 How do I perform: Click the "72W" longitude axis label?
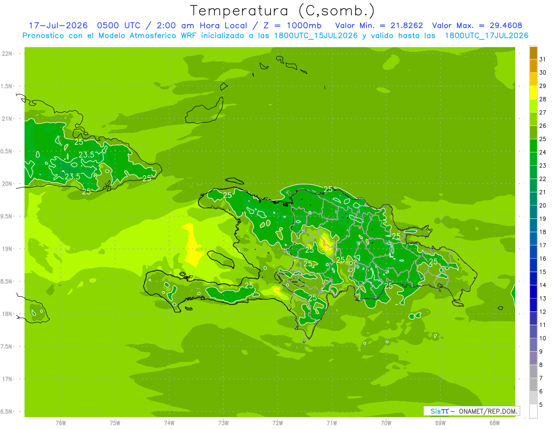click(277, 423)
